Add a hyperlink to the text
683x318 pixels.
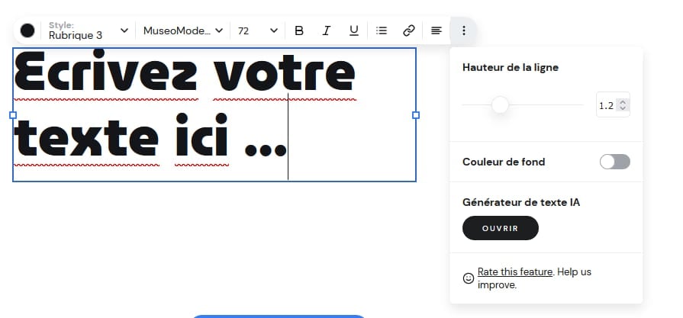coord(409,31)
